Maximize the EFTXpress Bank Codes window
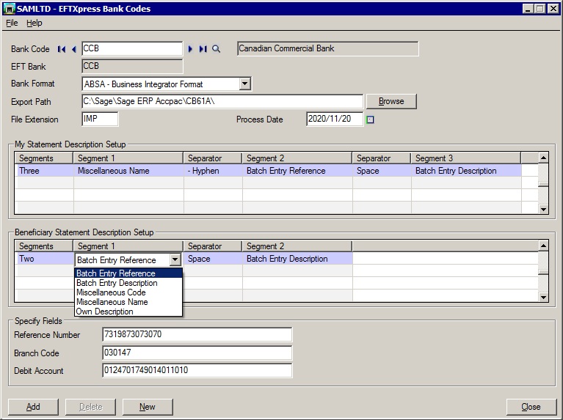Image resolution: width=563 pixels, height=420 pixels. (540, 9)
